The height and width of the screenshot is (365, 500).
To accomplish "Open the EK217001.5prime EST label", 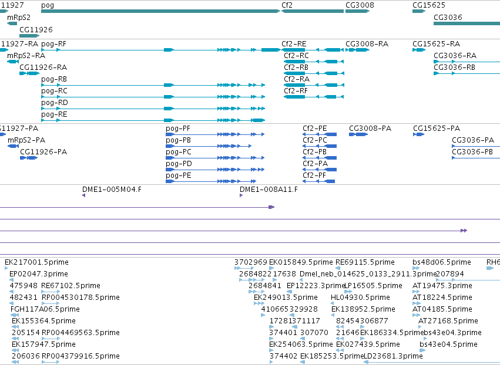I will point(36,262).
